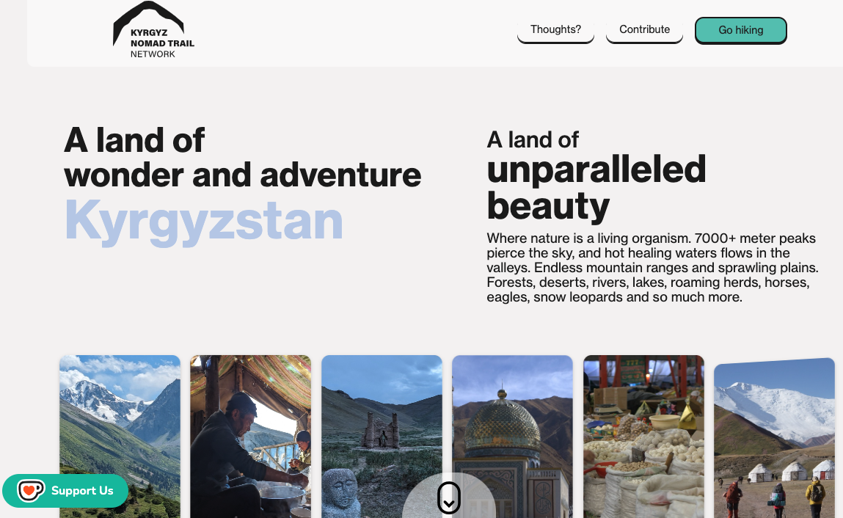
Task: Click the light blue Kyrgyzstan heading
Action: [x=203, y=221]
